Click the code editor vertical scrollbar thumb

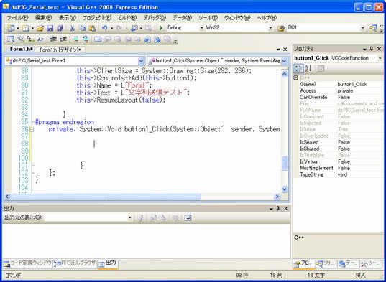point(285,163)
